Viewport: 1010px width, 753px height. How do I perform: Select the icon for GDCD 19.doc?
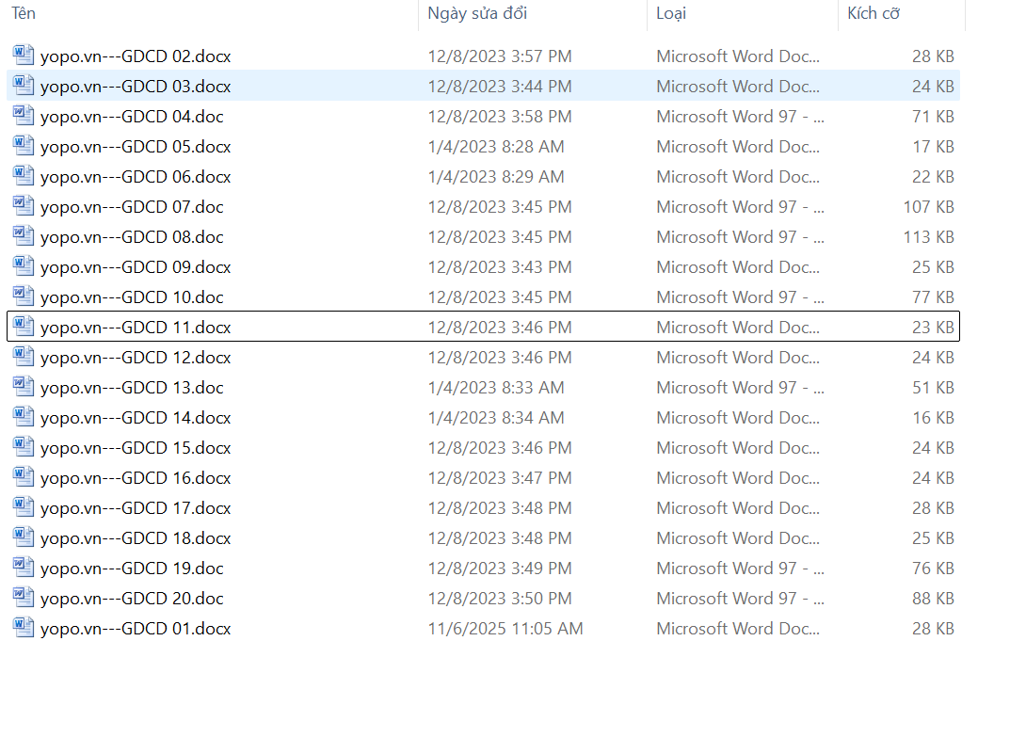coord(24,568)
